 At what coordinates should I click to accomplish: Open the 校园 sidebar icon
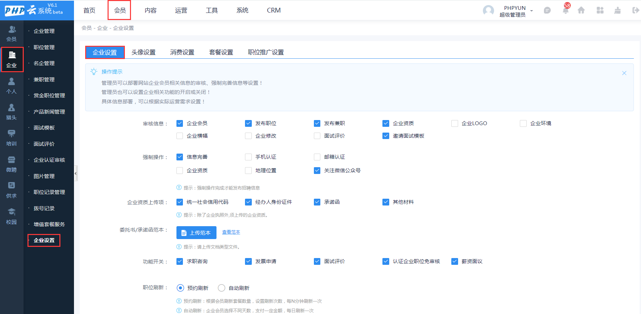tap(12, 216)
